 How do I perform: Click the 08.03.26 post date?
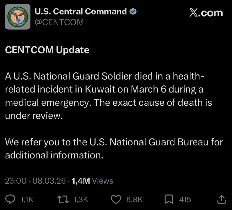49,181
